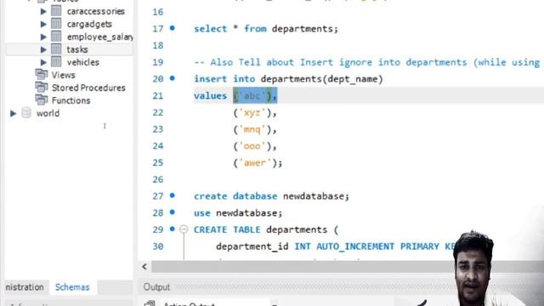This screenshot has width=544, height=306.
Task: Select the caraccessories table
Action: tap(96, 11)
